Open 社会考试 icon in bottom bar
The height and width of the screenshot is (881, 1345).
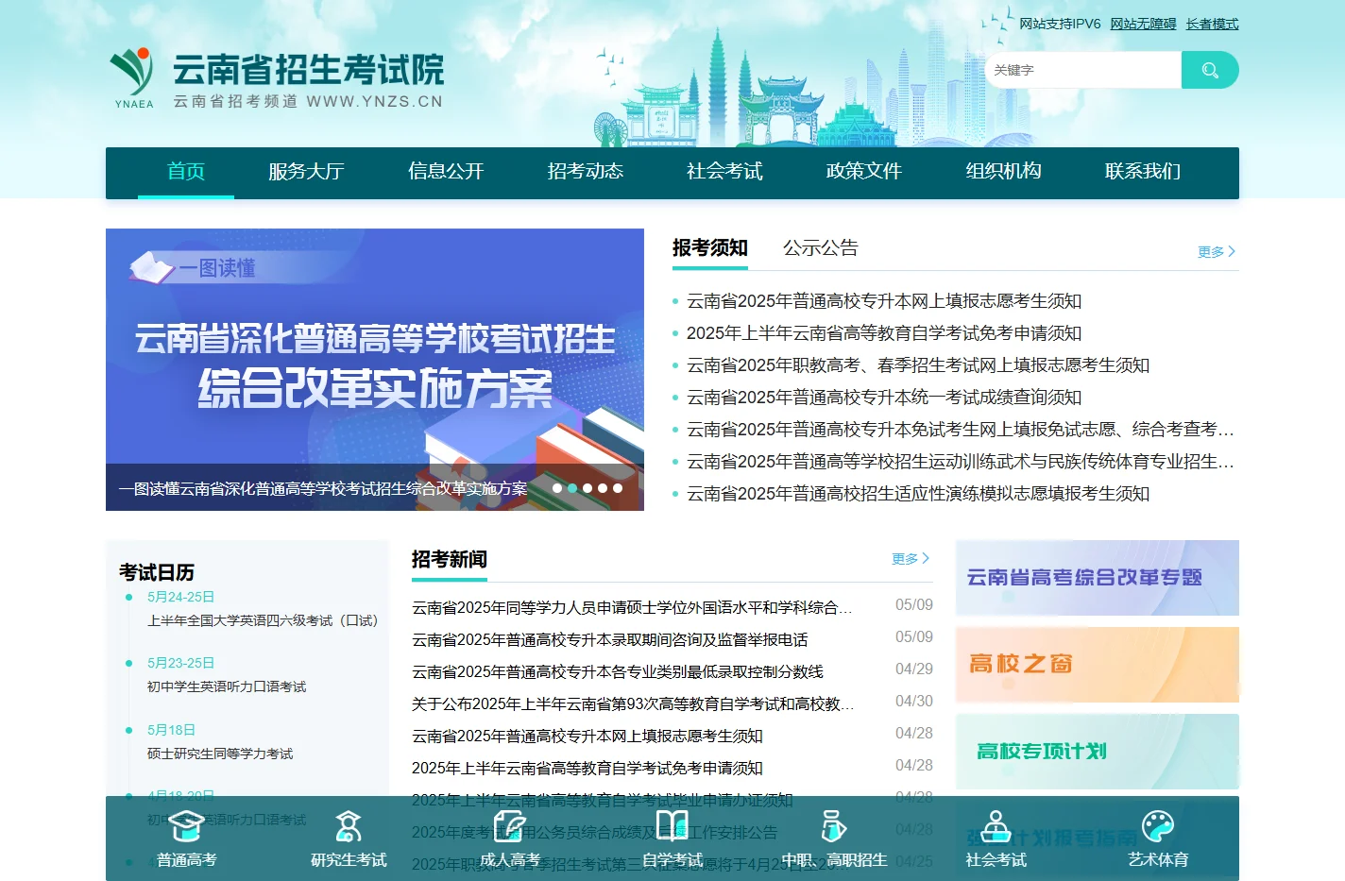996,839
